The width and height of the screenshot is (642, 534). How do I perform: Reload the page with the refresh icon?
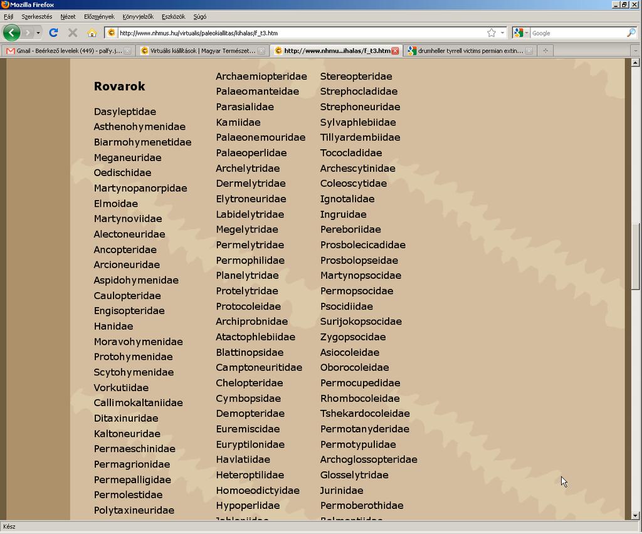coord(53,33)
